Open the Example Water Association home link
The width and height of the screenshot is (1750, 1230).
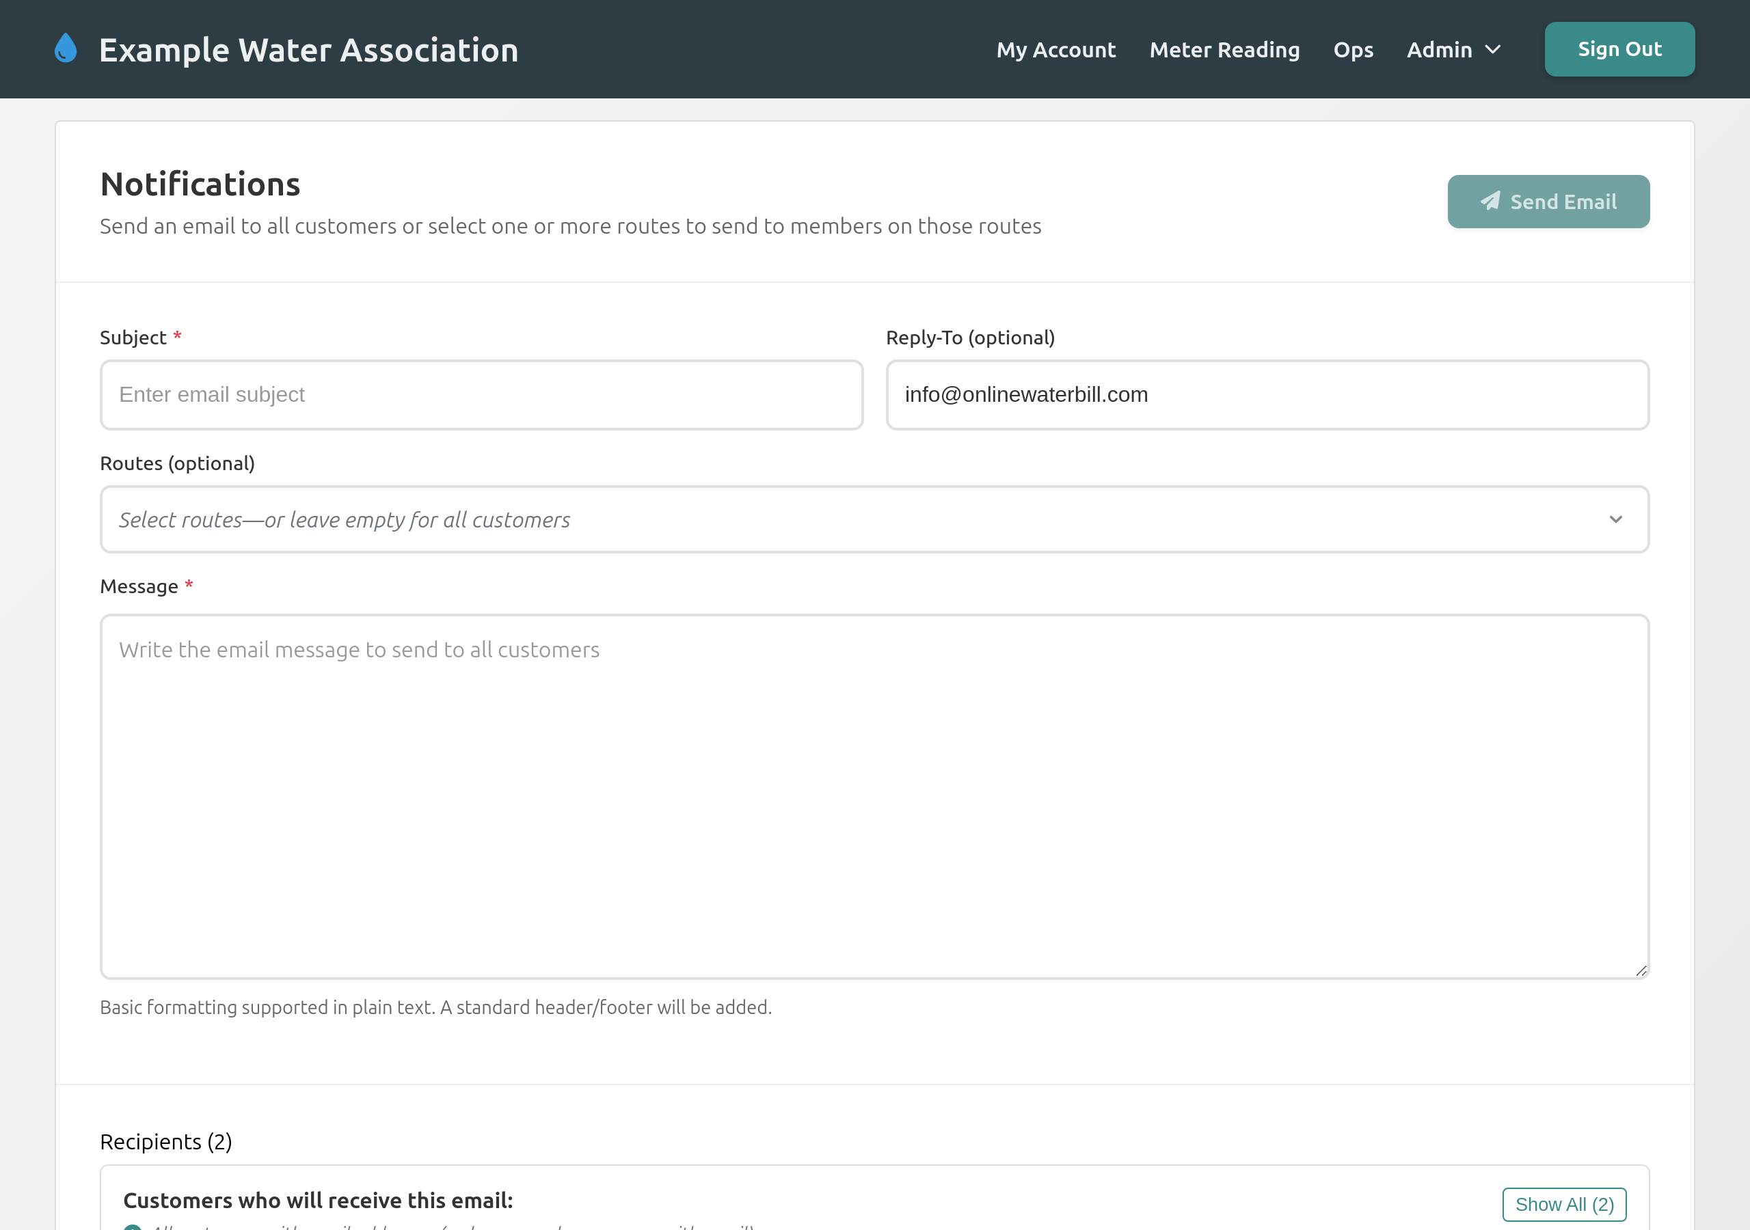click(309, 49)
